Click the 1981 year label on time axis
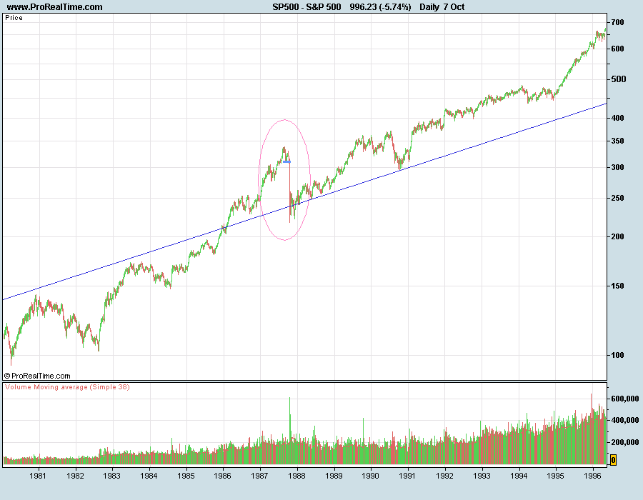This screenshot has height=500, width=643. click(38, 476)
